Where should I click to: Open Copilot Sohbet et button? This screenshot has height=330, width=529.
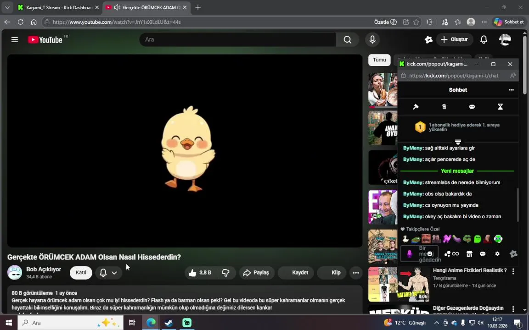pos(509,22)
